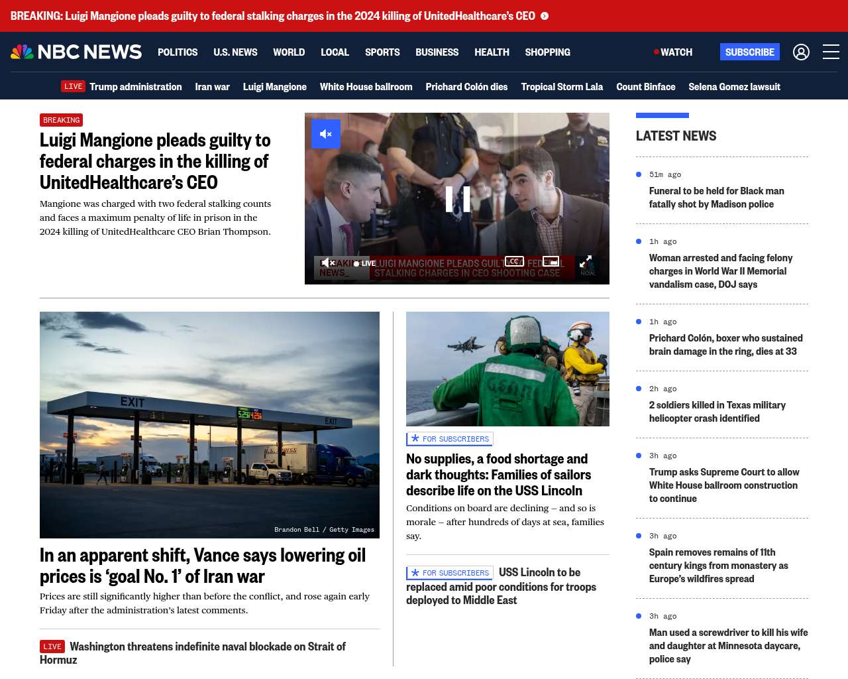Image resolution: width=848 pixels, height=679 pixels.
Task: Click the 'Prices are still significantly higher' summary
Action: (x=205, y=603)
